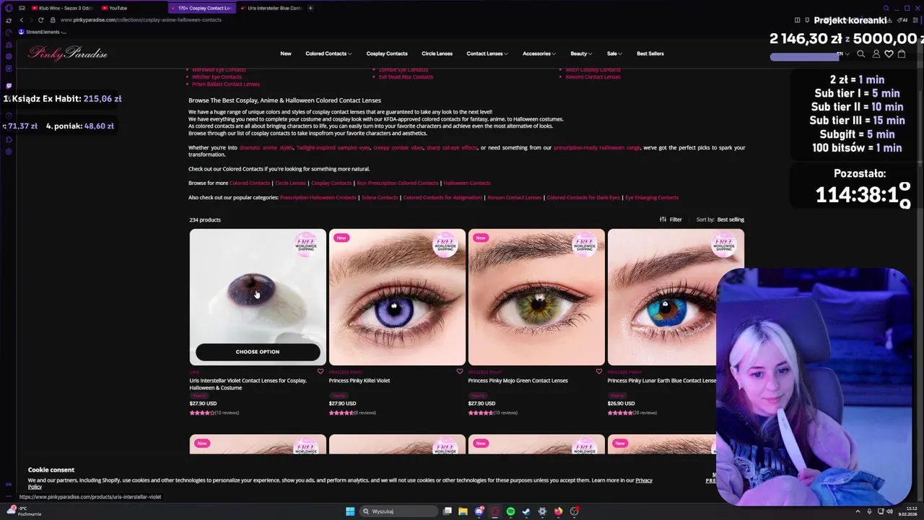Open File Explorer from the taskbar
The image size is (924, 520).
463,511
